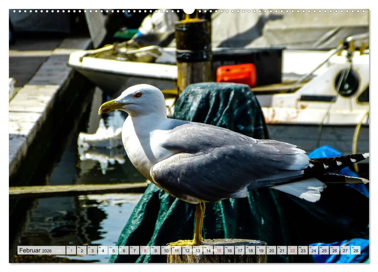The image size is (378, 272).
Task: Select day 15 in the date strip
Action: pos(219,250)
